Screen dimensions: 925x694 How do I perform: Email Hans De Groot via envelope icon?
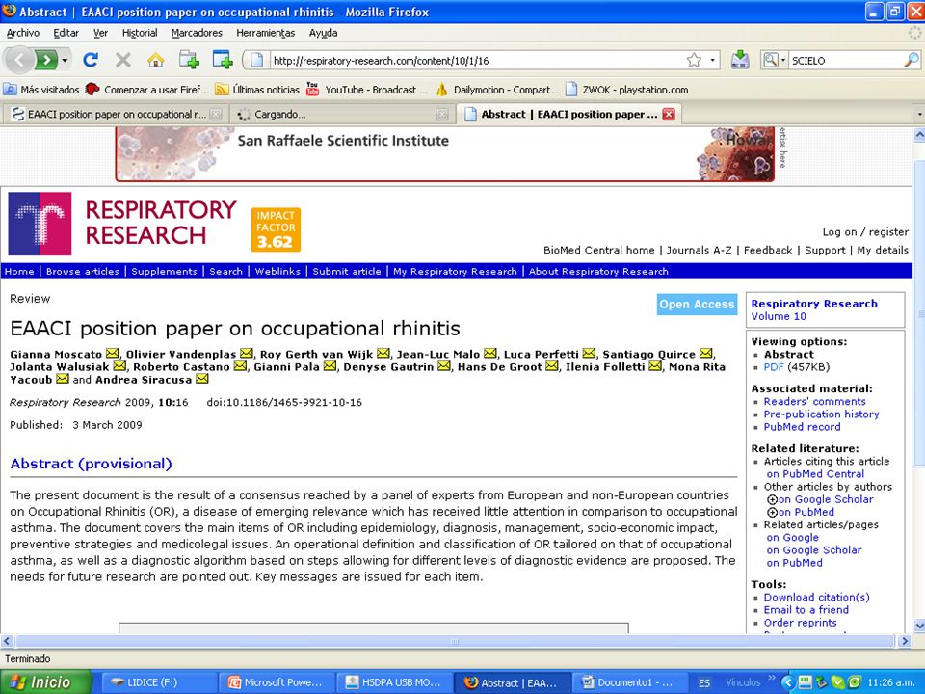pyautogui.click(x=551, y=366)
